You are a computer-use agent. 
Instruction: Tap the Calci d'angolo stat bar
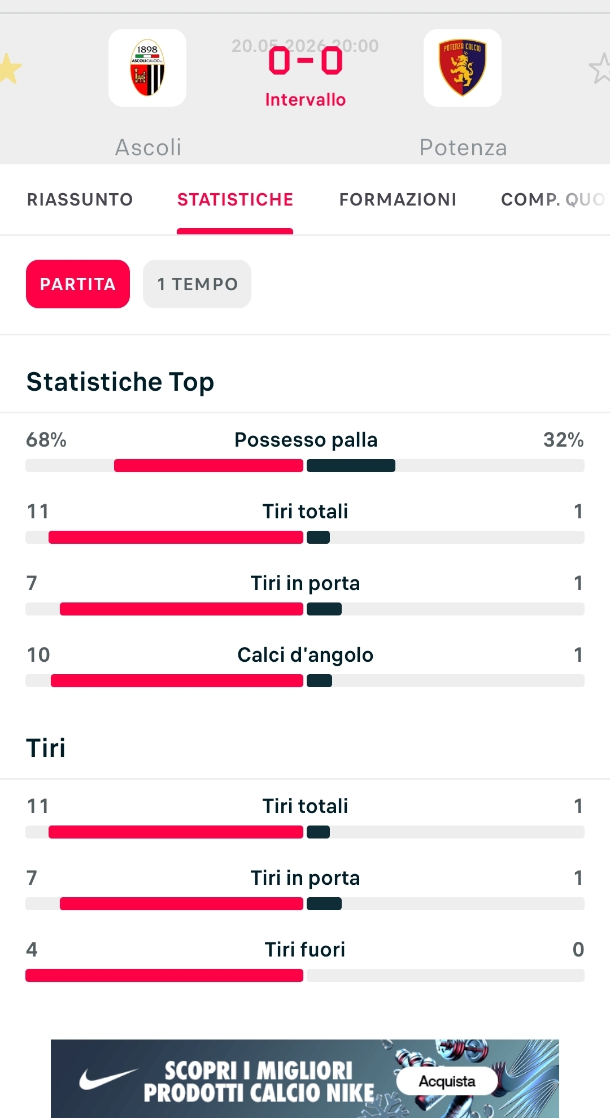pos(305,681)
